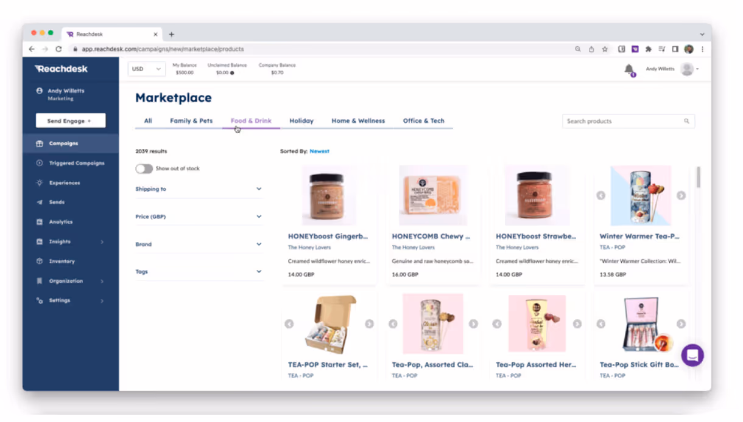Click browser back arrow
The width and height of the screenshot is (743, 422).
[32, 49]
